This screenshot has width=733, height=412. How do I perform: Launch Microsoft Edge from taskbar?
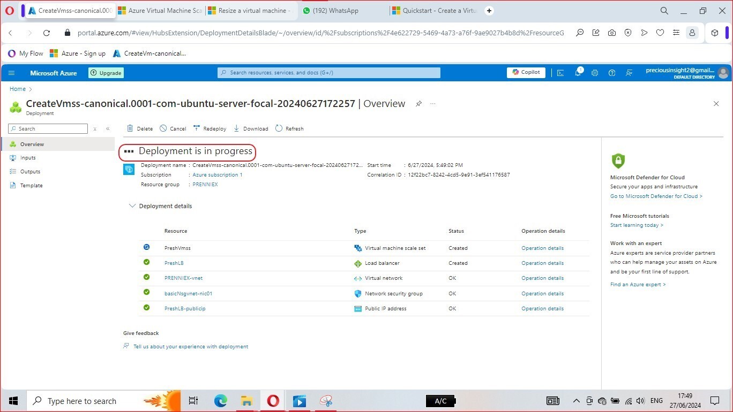pos(221,401)
